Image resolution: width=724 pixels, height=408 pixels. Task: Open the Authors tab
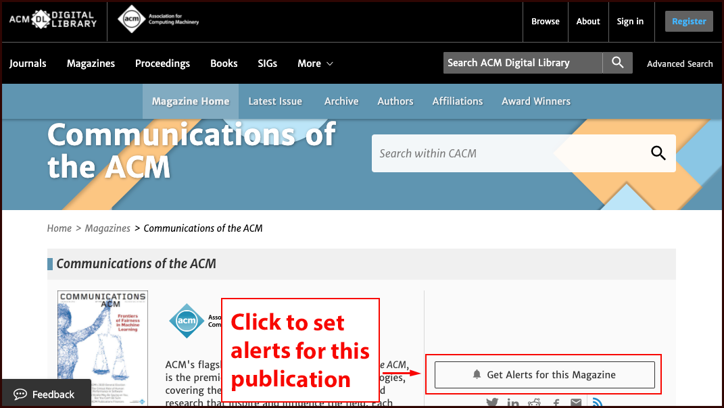pos(395,101)
